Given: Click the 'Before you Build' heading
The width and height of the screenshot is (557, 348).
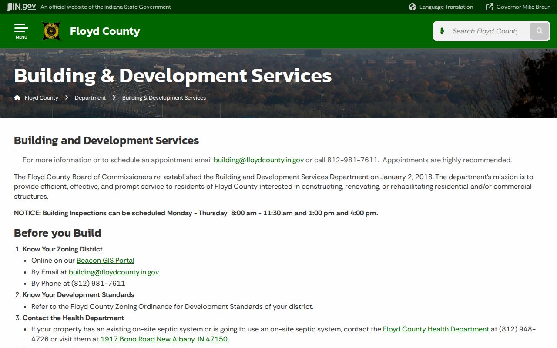Looking at the screenshot, I should [57, 233].
